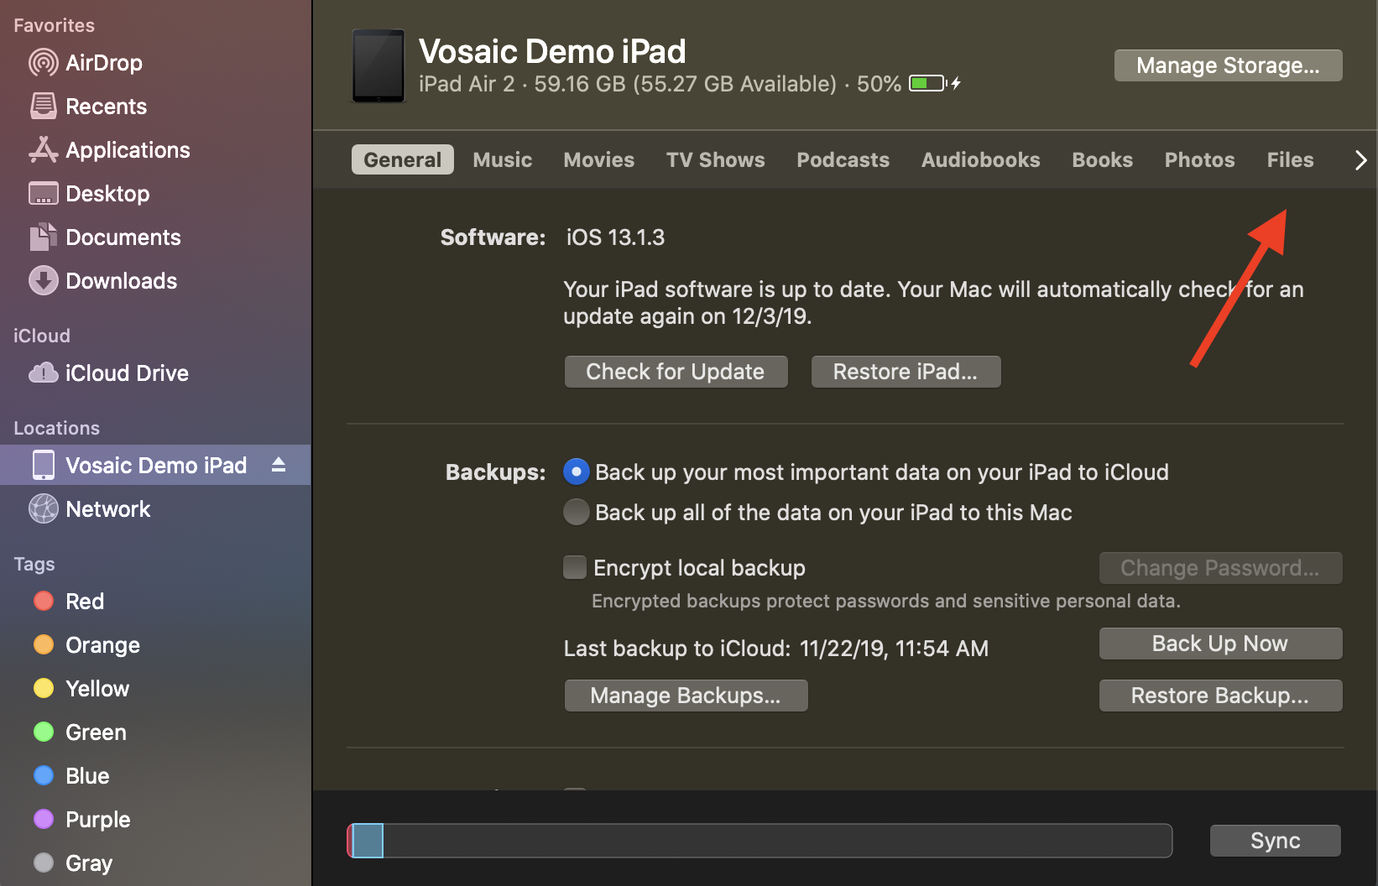Click the AirDrop icon in sidebar
Screen dimensions: 1378x886
[43, 63]
